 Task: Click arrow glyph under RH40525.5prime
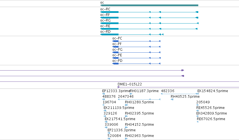tap(172, 99)
